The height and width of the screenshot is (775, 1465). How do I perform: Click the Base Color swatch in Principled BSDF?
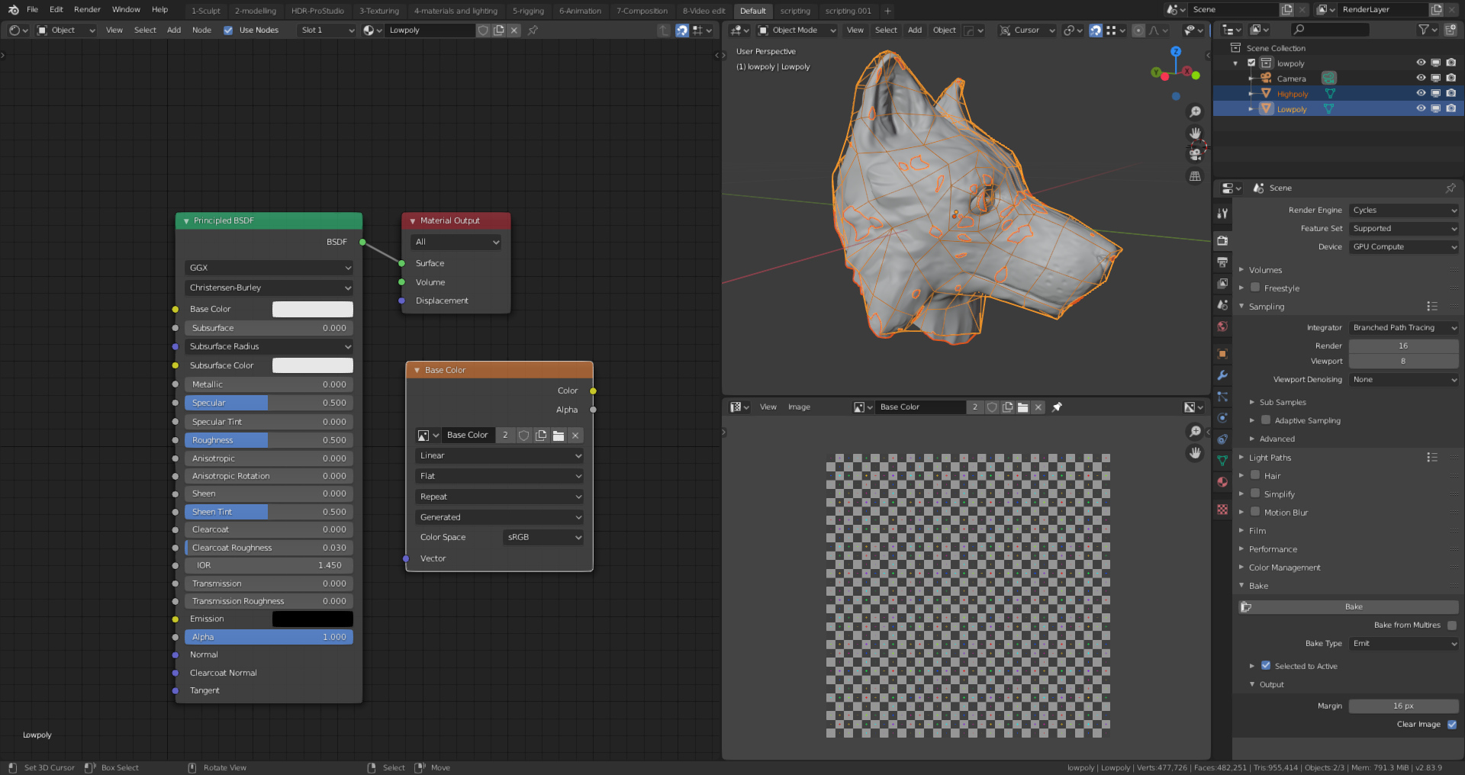click(313, 309)
